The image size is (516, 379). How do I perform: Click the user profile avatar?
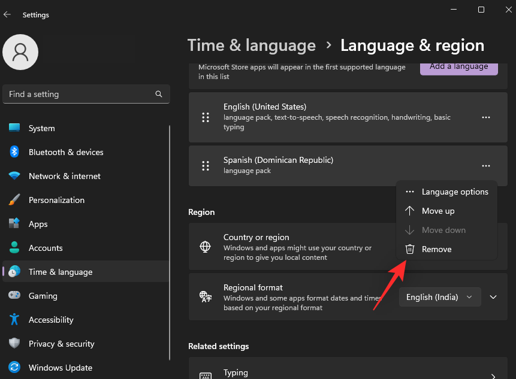(20, 52)
